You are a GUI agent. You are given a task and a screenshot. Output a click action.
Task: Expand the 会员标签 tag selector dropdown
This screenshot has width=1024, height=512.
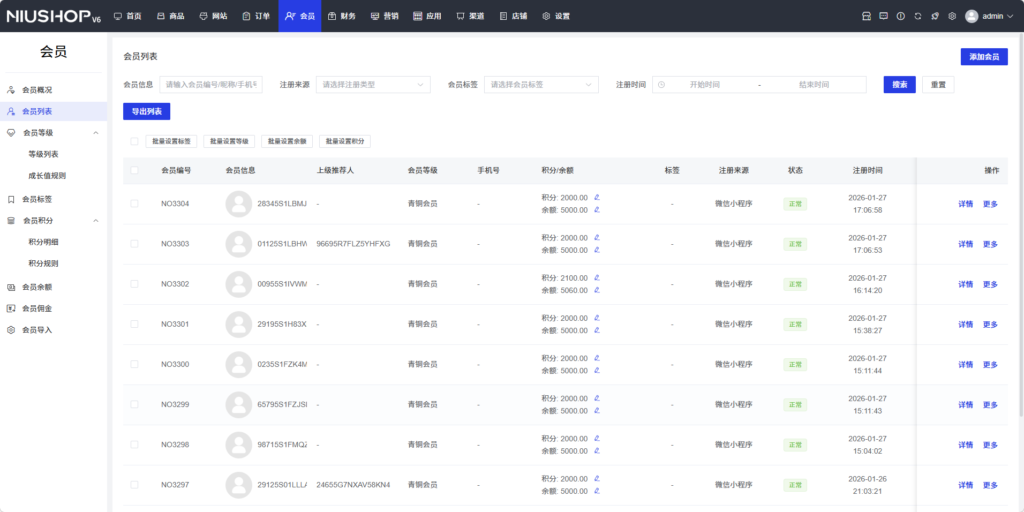pos(541,85)
